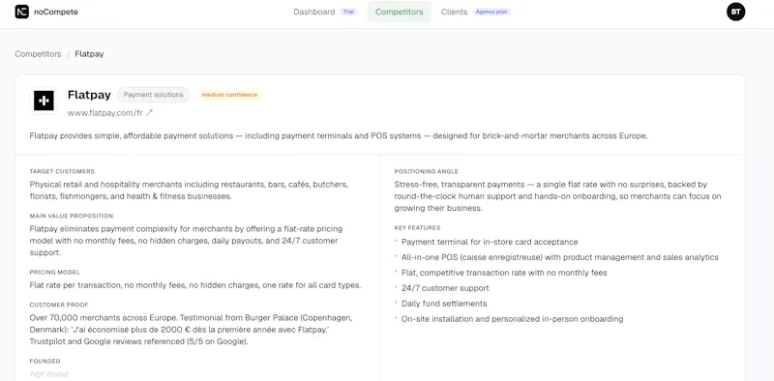Click the KEY FEATURES heading
Screen dimensions: 774x381
(x=417, y=227)
